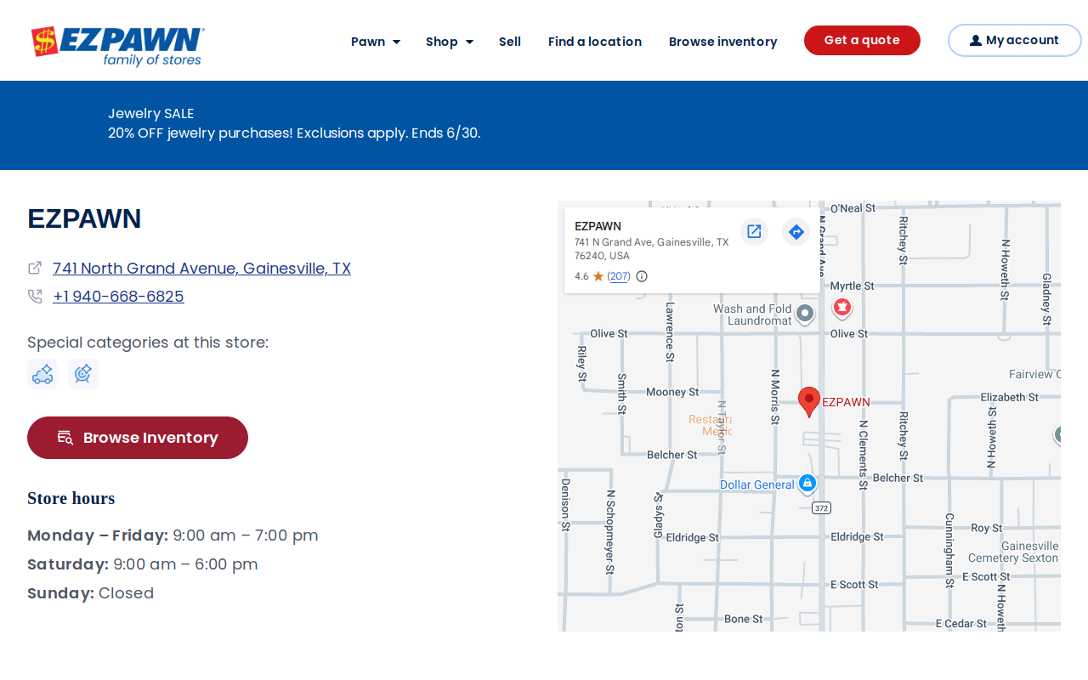Screen dimensions: 1088x680
Task: Go to Find a location
Action: [x=595, y=42]
